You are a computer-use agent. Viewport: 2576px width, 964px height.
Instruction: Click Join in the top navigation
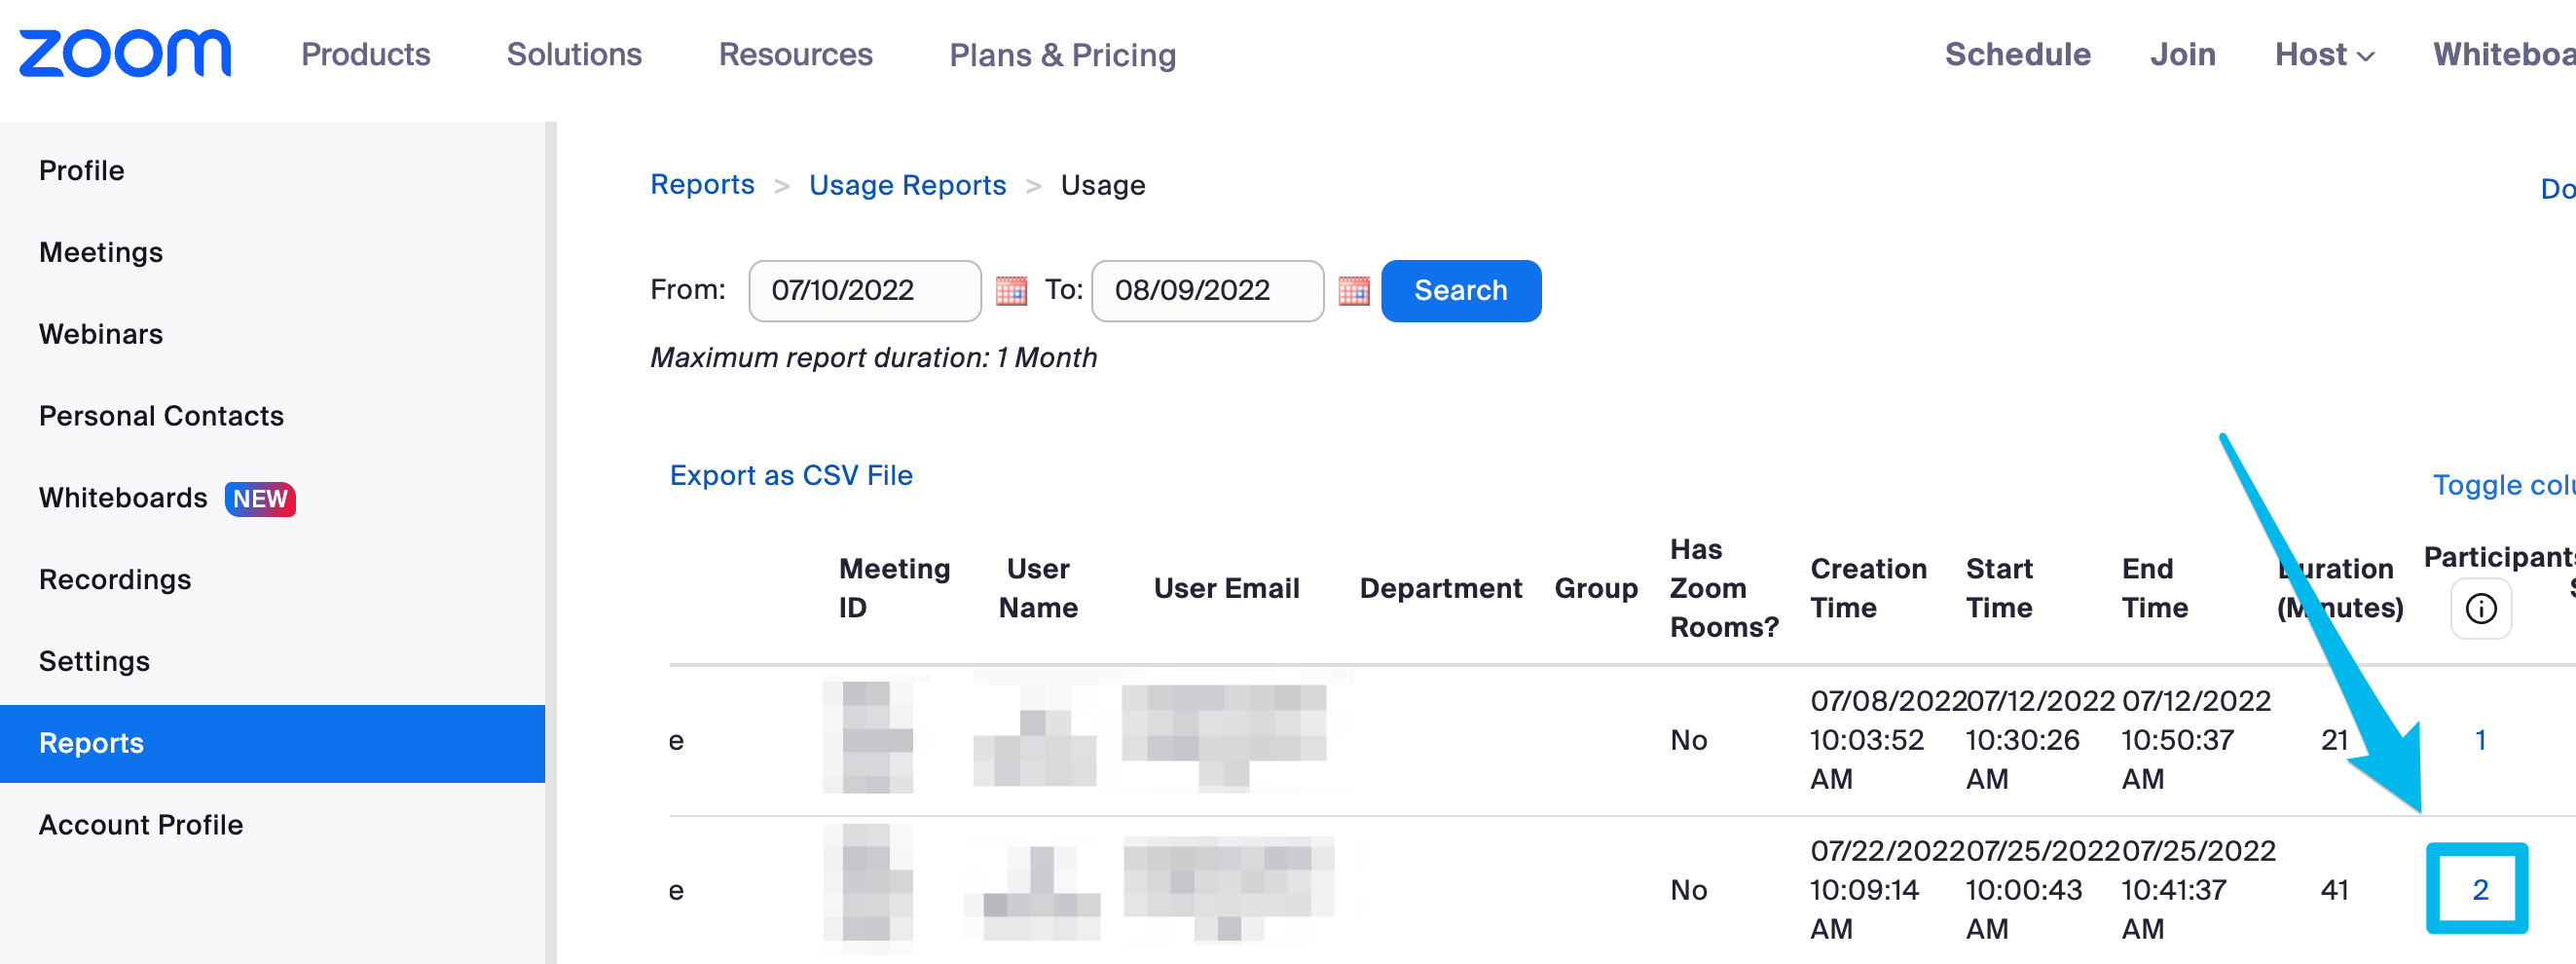[x=2183, y=54]
